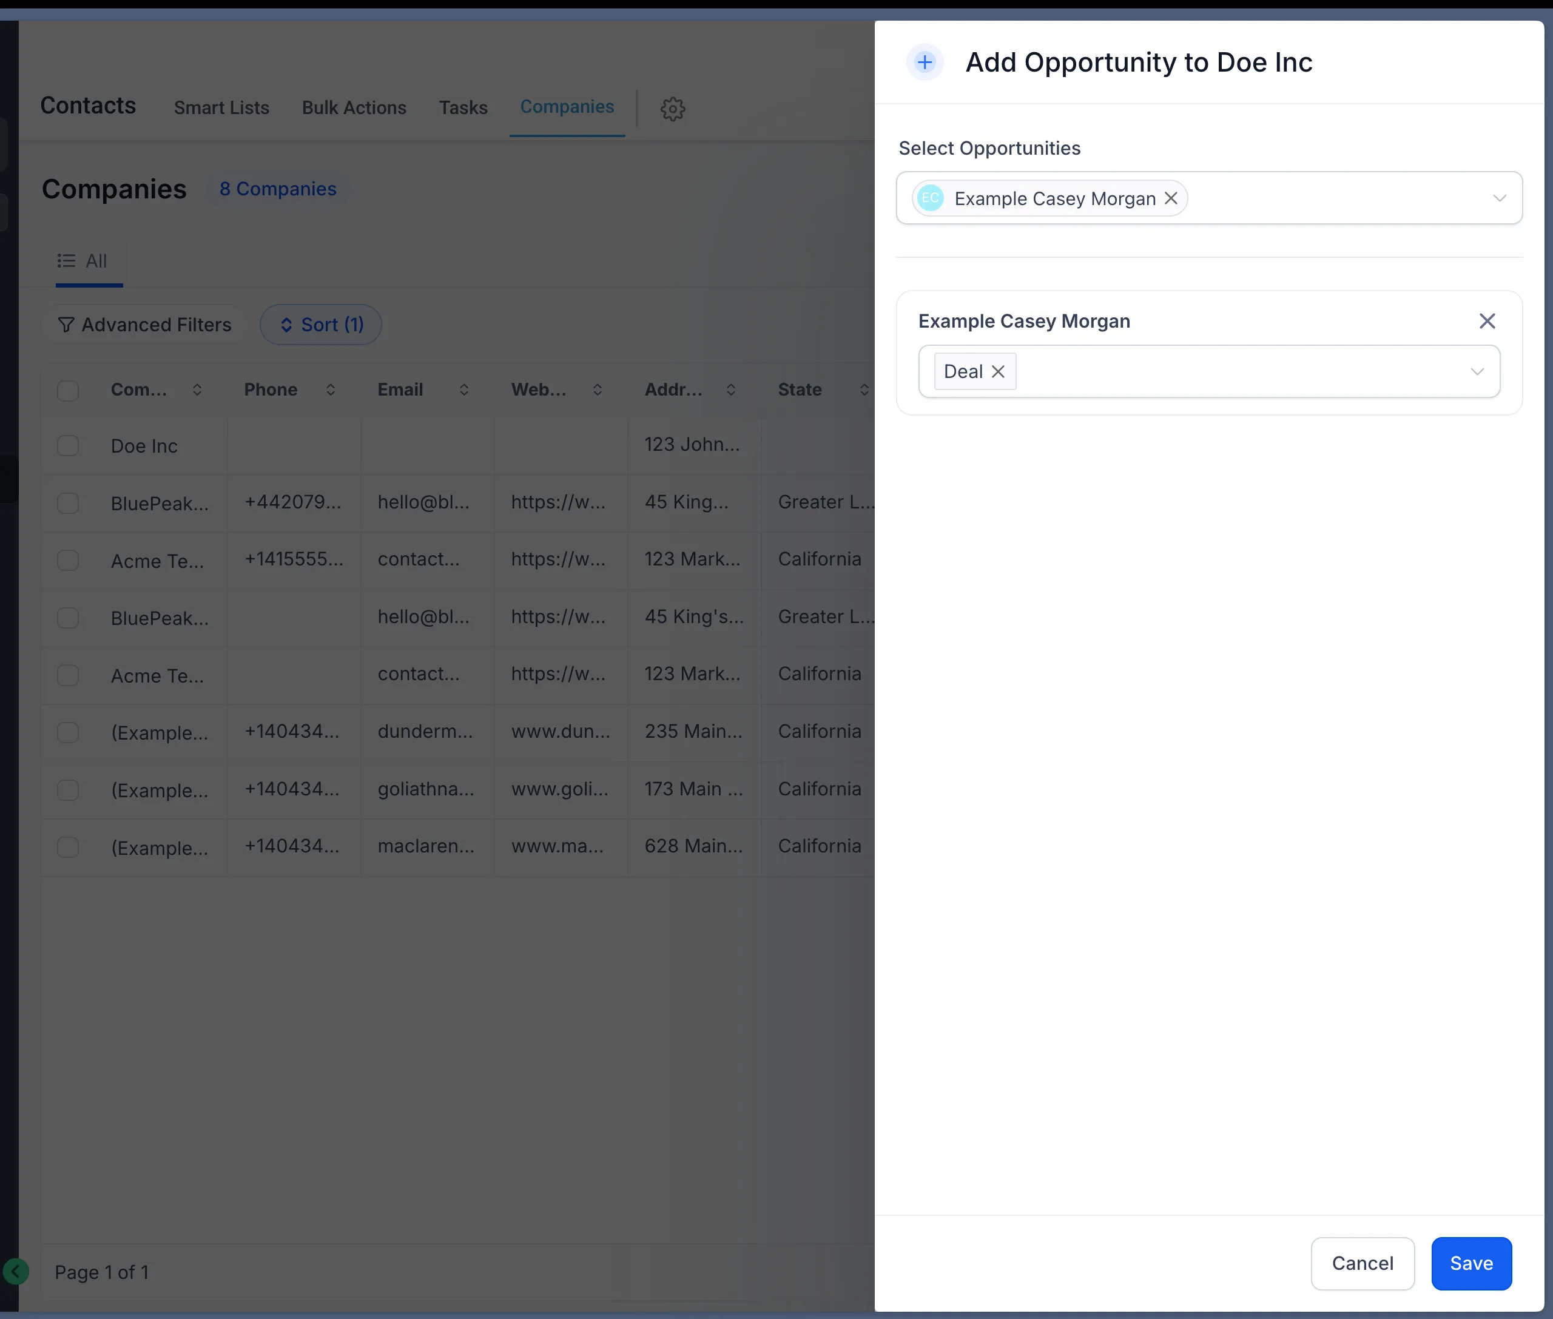Remove the Deal stage chip via its X
Image resolution: width=1553 pixels, height=1319 pixels.
(999, 371)
